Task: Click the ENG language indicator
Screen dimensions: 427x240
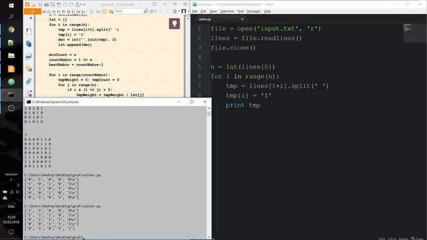Action: (11, 207)
